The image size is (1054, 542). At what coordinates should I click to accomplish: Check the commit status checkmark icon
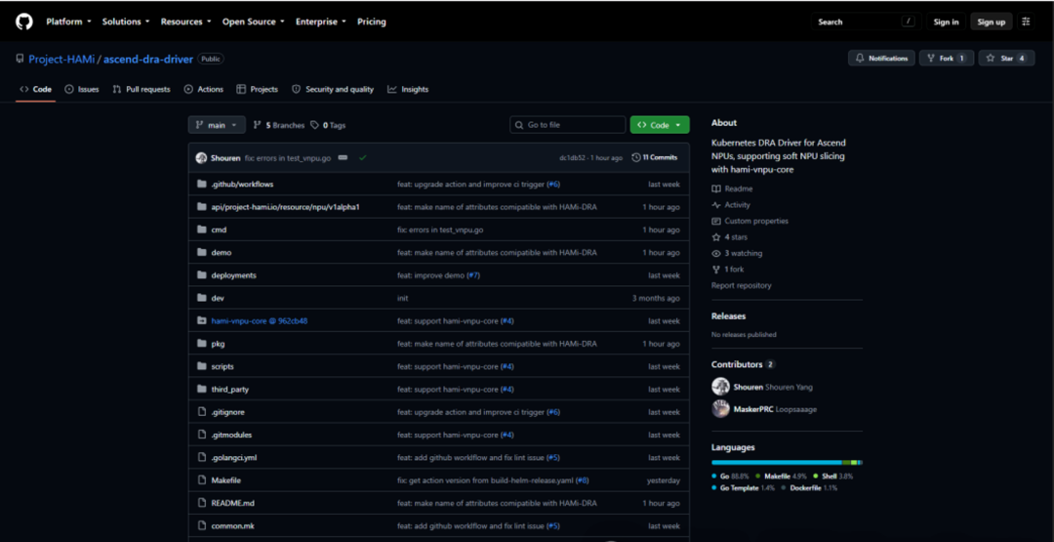tap(362, 158)
